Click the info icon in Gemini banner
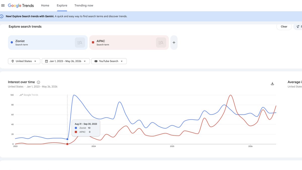The height and width of the screenshot is (170, 302). (x=2, y=16)
